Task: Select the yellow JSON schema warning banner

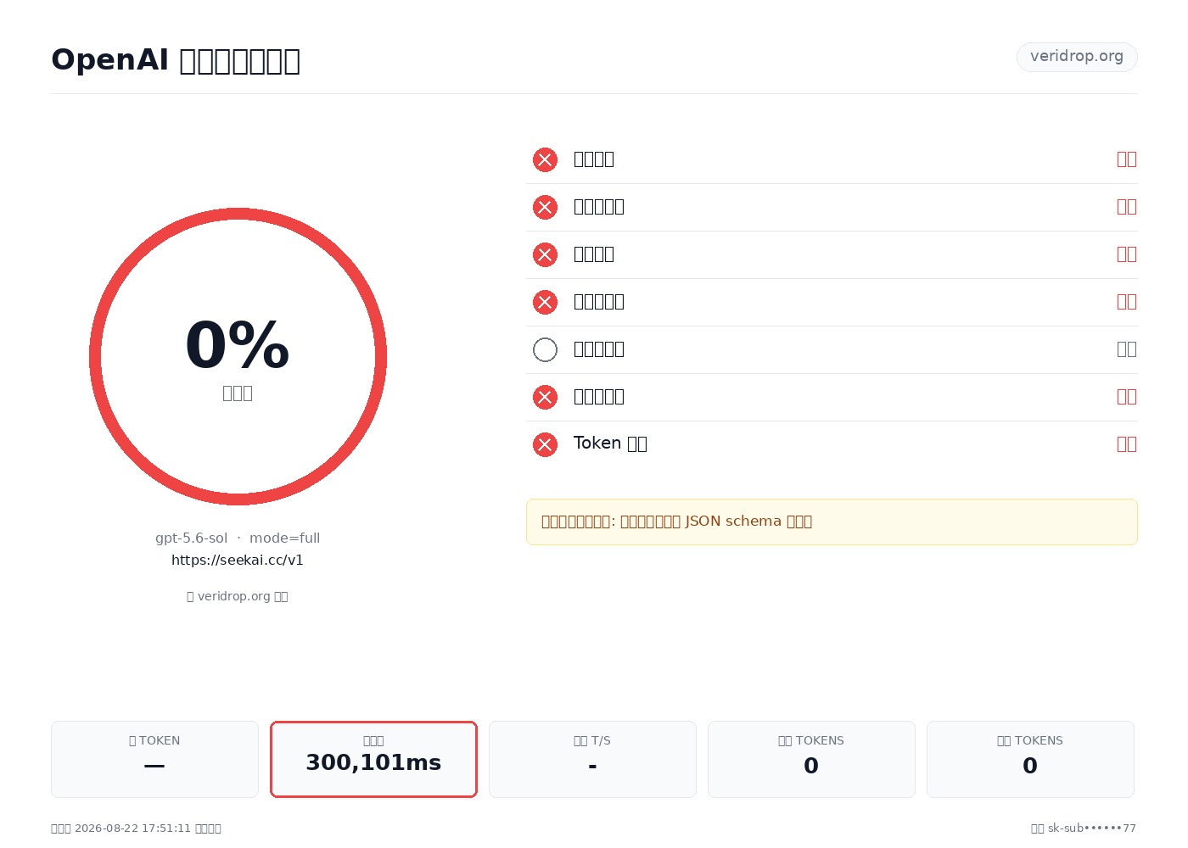Action: tap(832, 522)
